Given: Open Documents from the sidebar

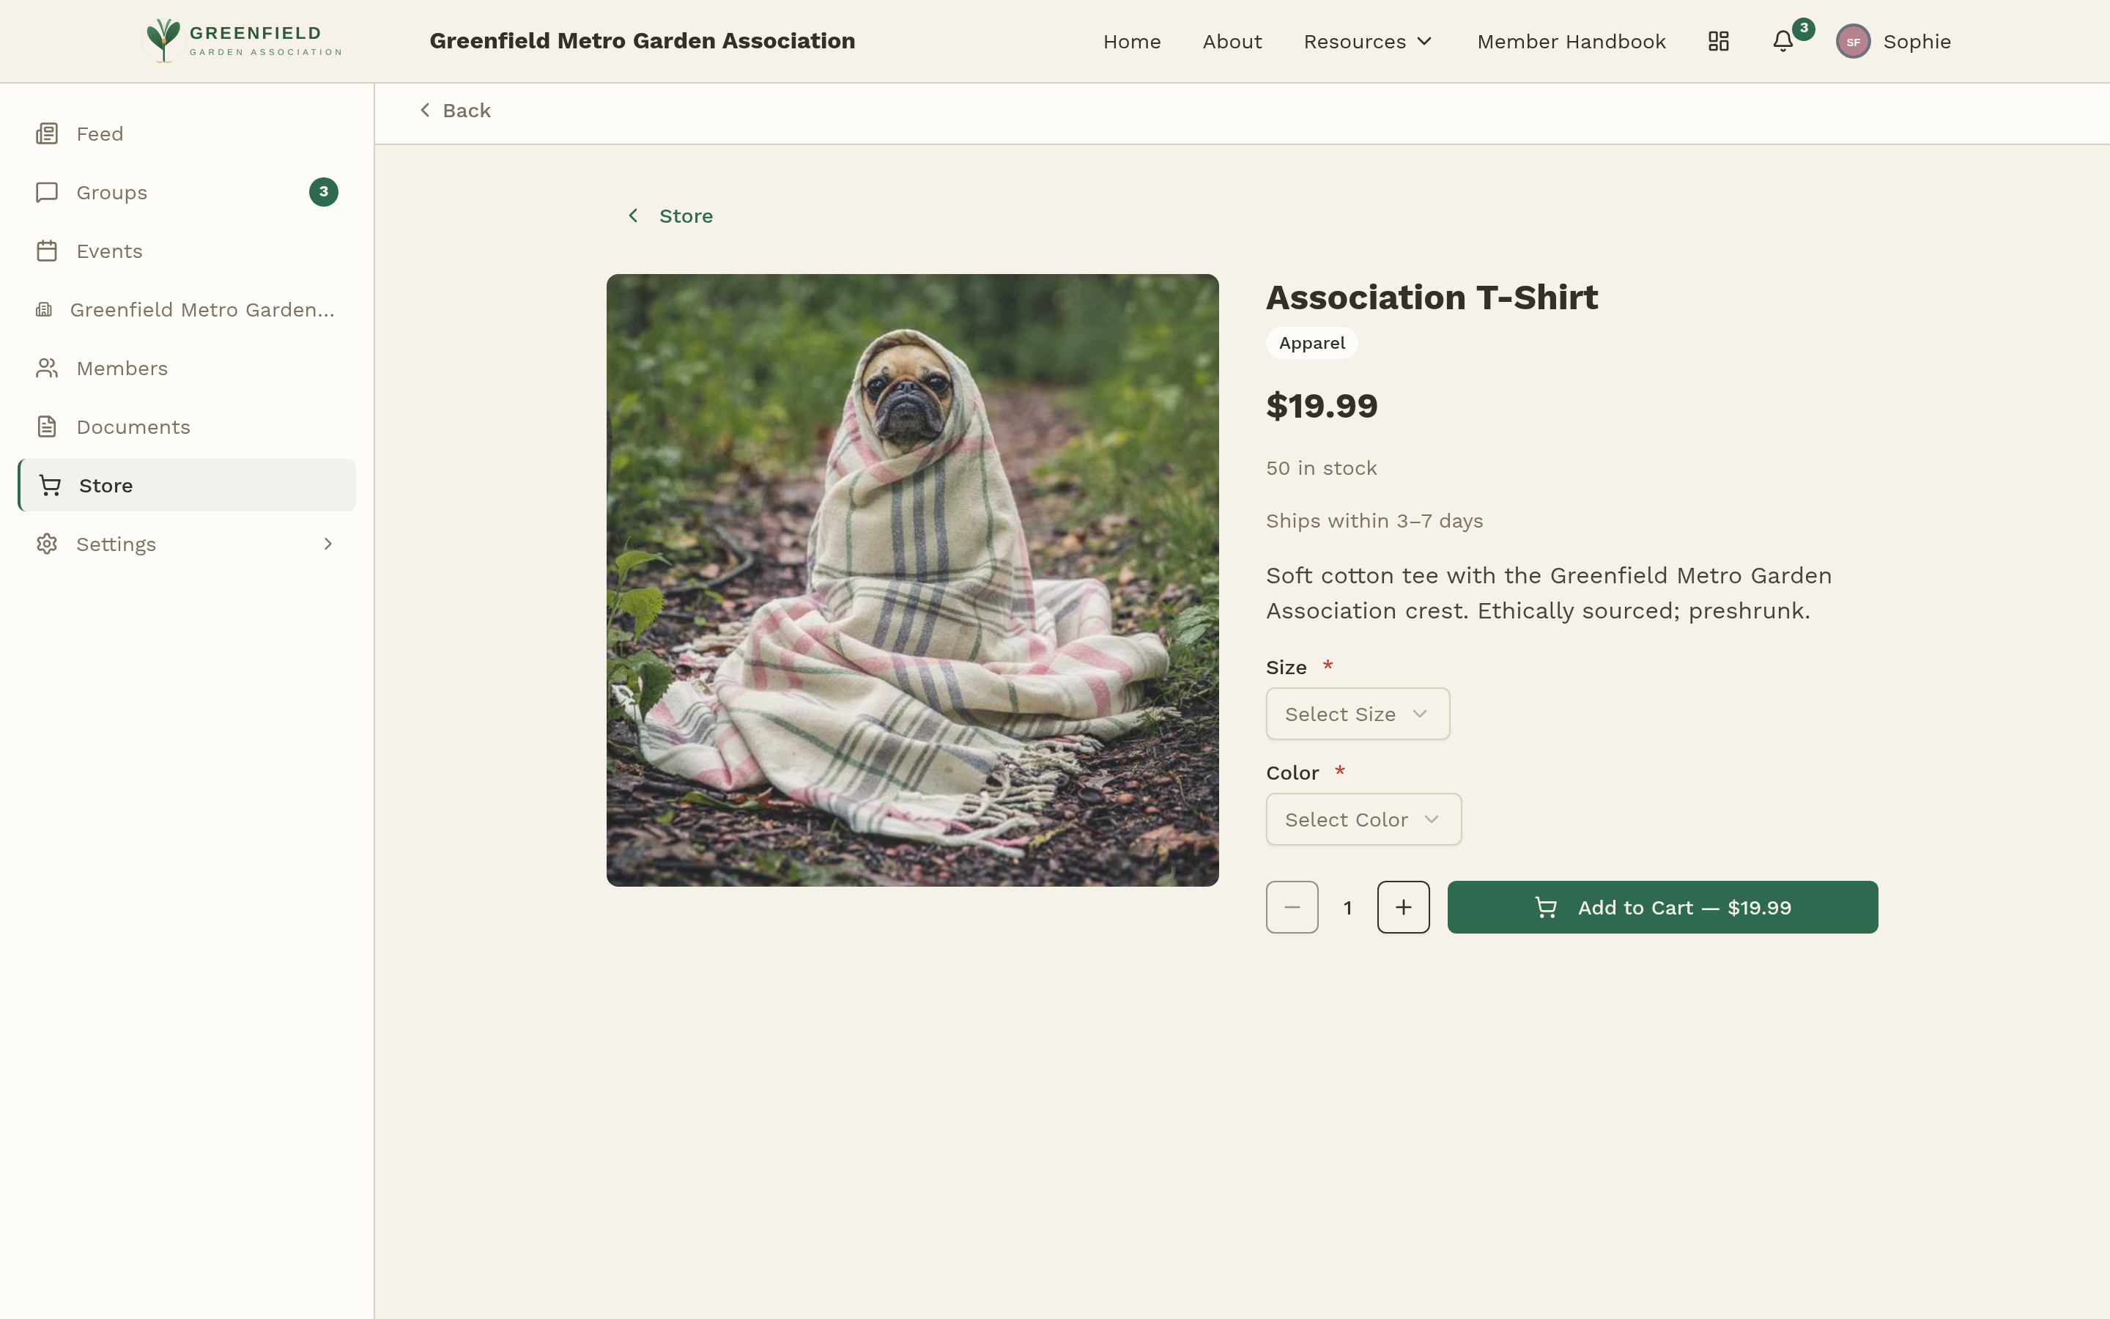Looking at the screenshot, I should pos(133,426).
